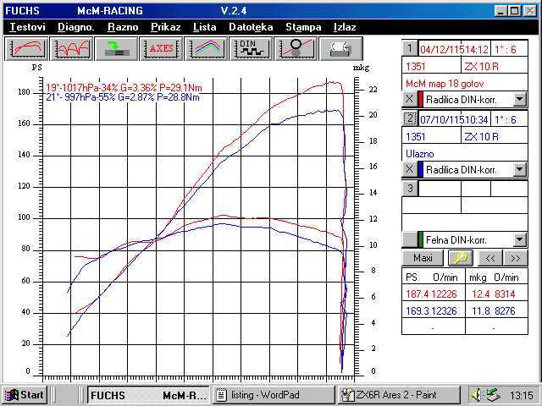Toggle empty run slot 3 button
Image resolution: width=542 pixels, height=406 pixels.
[x=410, y=188]
